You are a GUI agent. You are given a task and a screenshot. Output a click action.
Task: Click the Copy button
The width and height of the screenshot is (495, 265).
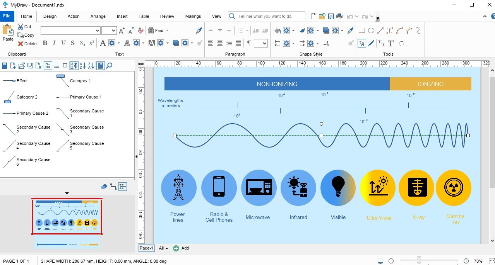click(26, 35)
